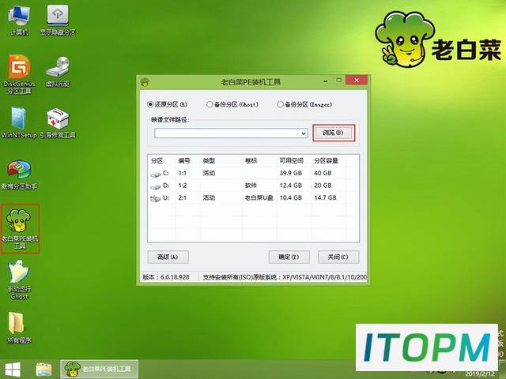Screen dimensions: 506x379
Task: Select the D: partition row
Action: [253, 186]
